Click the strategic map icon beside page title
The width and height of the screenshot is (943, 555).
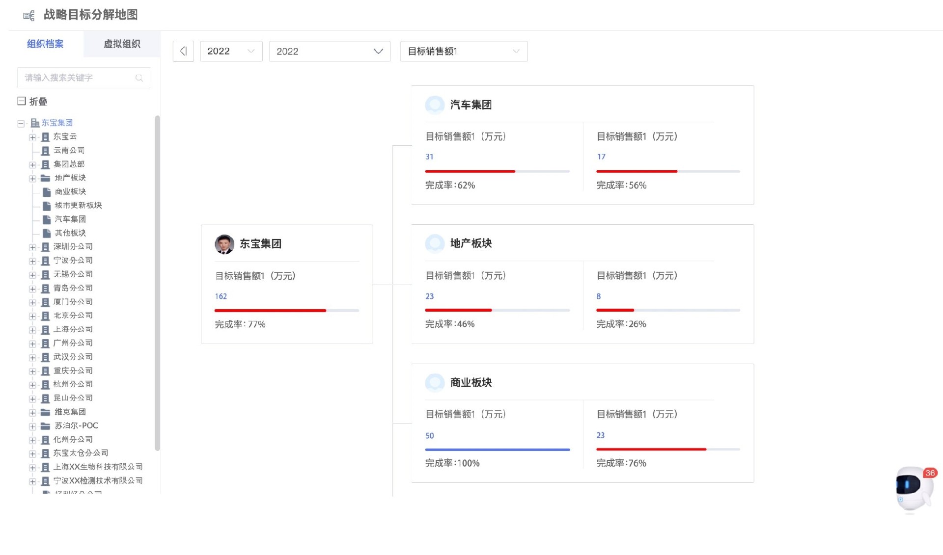(x=29, y=15)
